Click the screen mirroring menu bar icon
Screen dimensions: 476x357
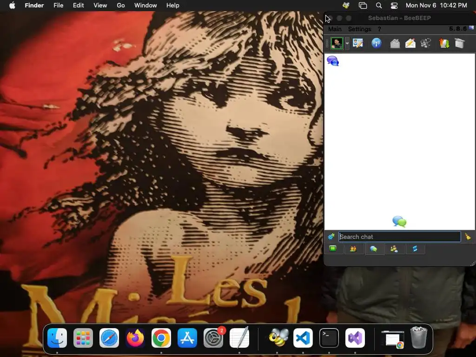[363, 6]
